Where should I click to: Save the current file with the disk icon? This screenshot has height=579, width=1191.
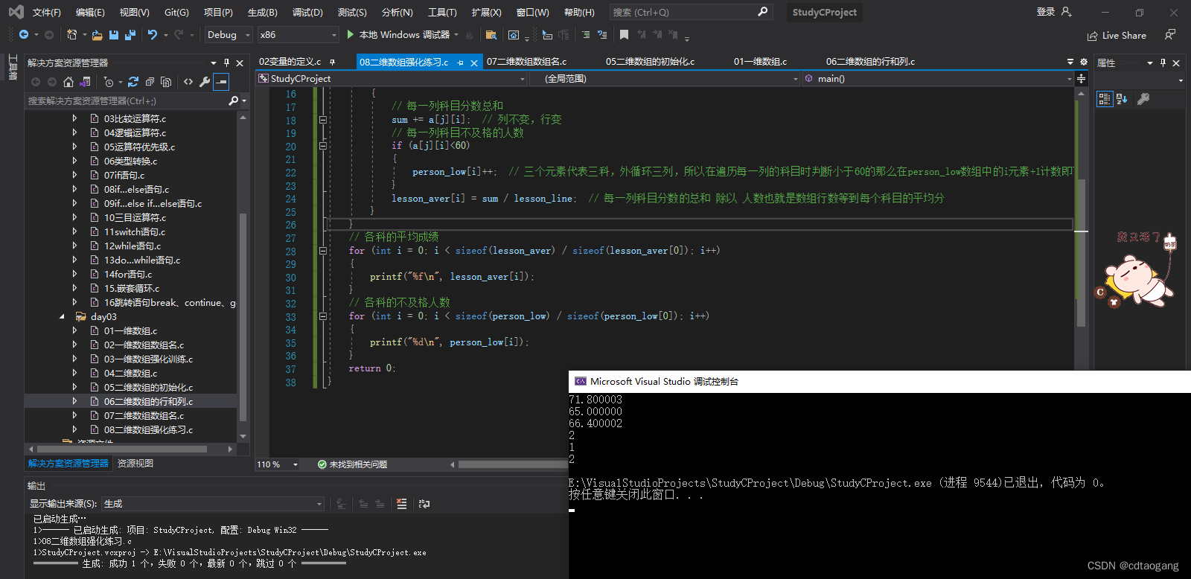coord(114,35)
